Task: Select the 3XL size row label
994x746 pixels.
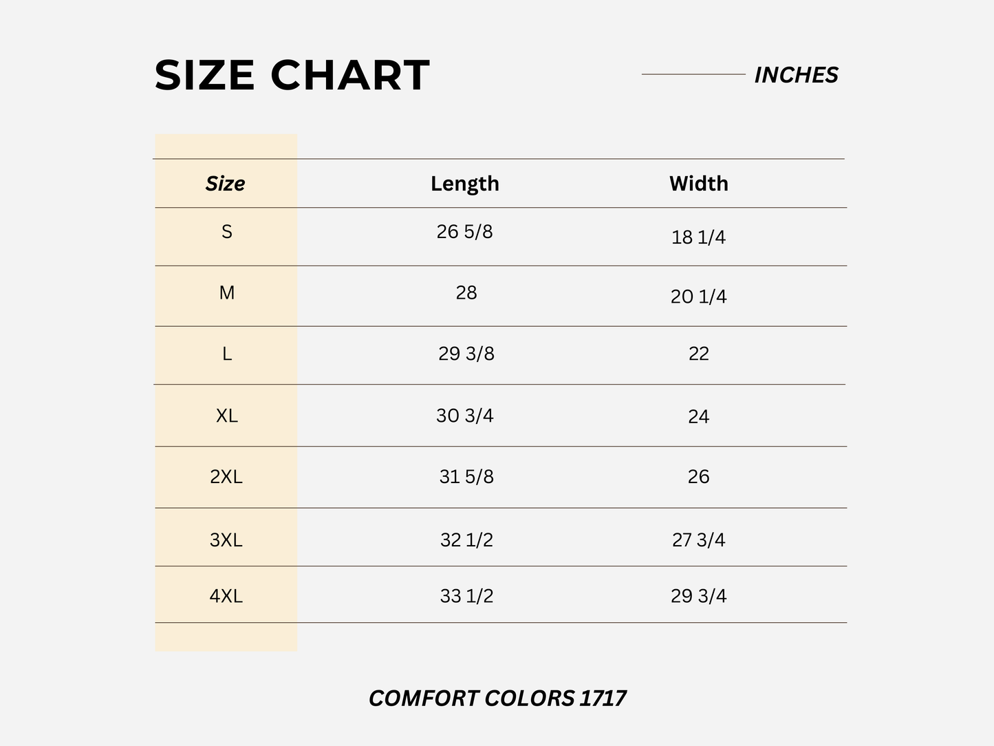Action: pyautogui.click(x=226, y=540)
